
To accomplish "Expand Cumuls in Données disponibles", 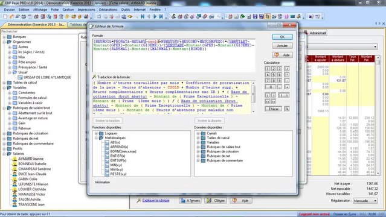I will coord(198,133).
